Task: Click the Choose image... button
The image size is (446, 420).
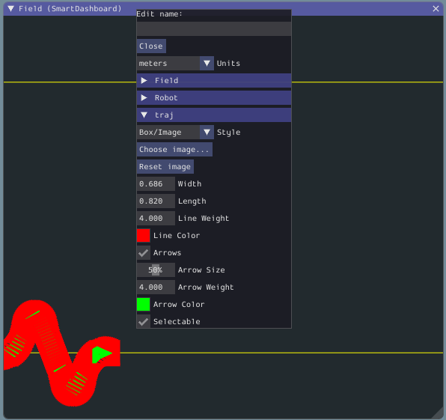Action: 174,150
